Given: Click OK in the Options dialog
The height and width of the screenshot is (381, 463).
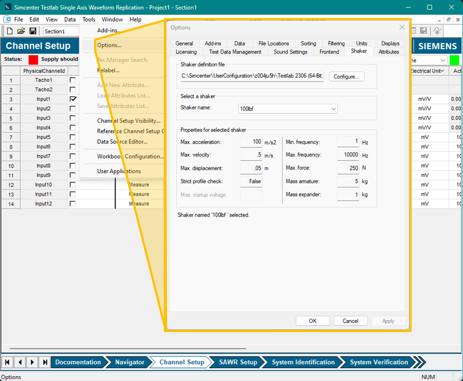Looking at the screenshot, I should pyautogui.click(x=313, y=321).
